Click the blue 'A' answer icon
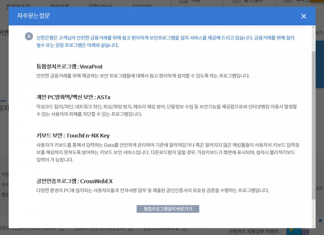324x235 pixels. [29, 36]
